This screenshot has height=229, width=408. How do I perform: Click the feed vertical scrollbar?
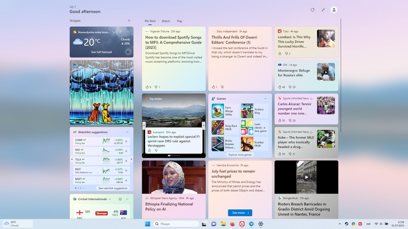340,75
